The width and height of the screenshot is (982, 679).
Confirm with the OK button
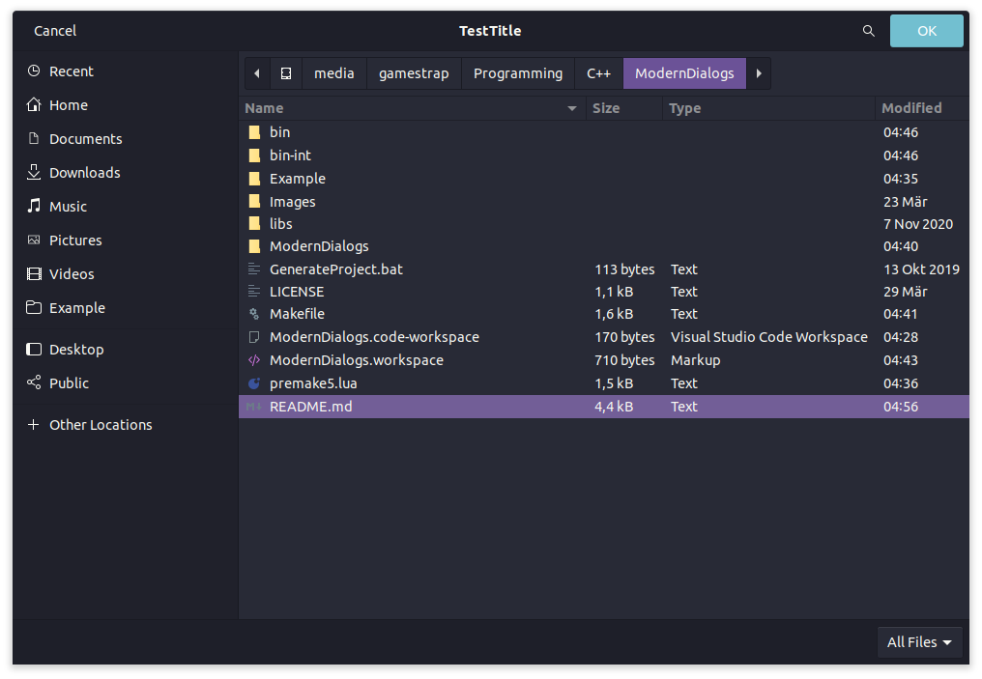[926, 31]
